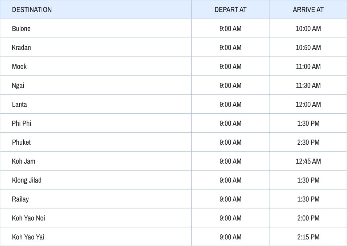Image resolution: width=347 pixels, height=246 pixels.
Task: Click the DEPART AT column header
Action: point(230,9)
